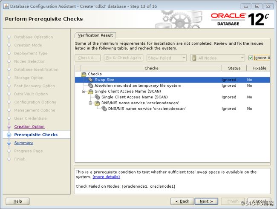Click the Cancel button
Image resolution: width=277 pixels, height=209 pixels.
(259, 201)
